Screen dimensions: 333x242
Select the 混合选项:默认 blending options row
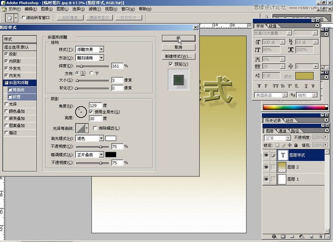(20, 47)
